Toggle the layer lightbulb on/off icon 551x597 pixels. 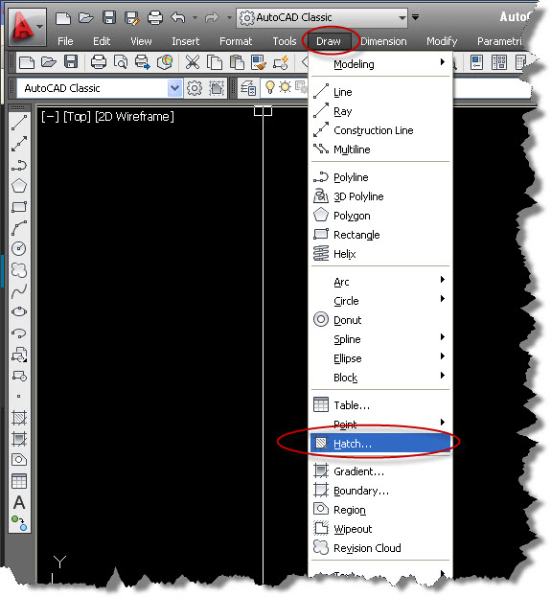coord(270,87)
